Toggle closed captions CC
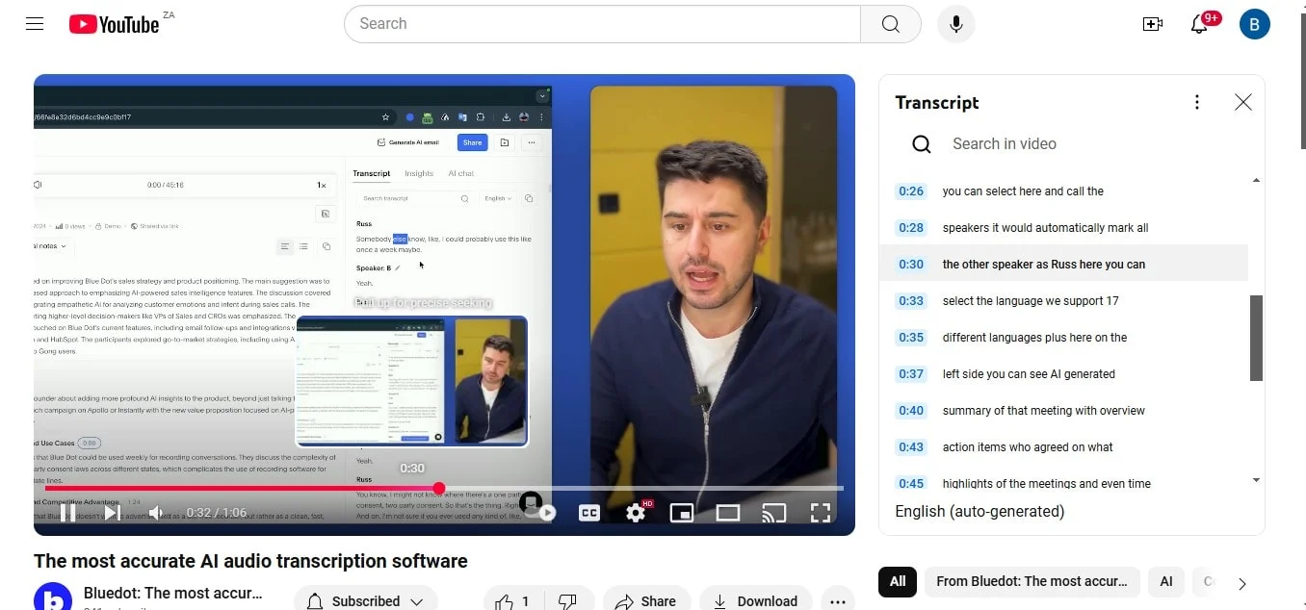This screenshot has width=1306, height=610. [589, 513]
